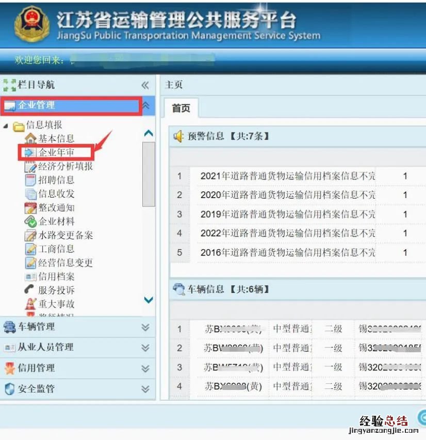Open the 从业人员管理 accordion header
The height and width of the screenshot is (440, 426).
[x=78, y=348]
